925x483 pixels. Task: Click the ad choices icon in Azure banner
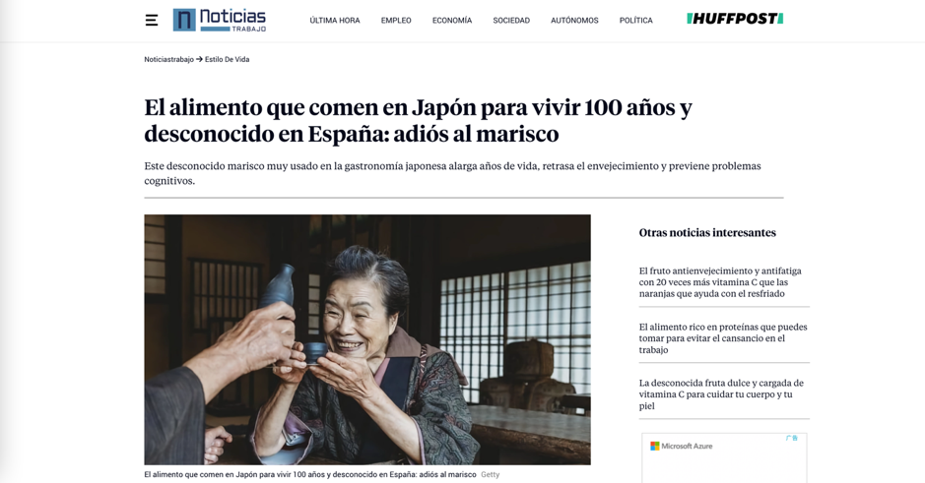coord(792,438)
